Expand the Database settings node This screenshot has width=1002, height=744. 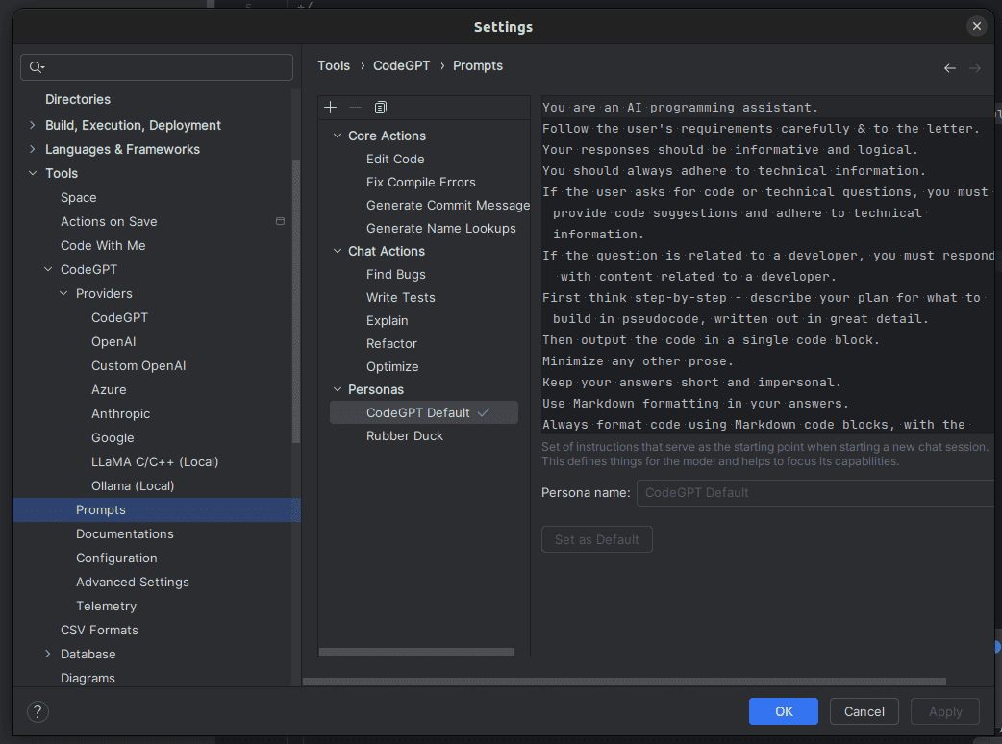pos(48,654)
